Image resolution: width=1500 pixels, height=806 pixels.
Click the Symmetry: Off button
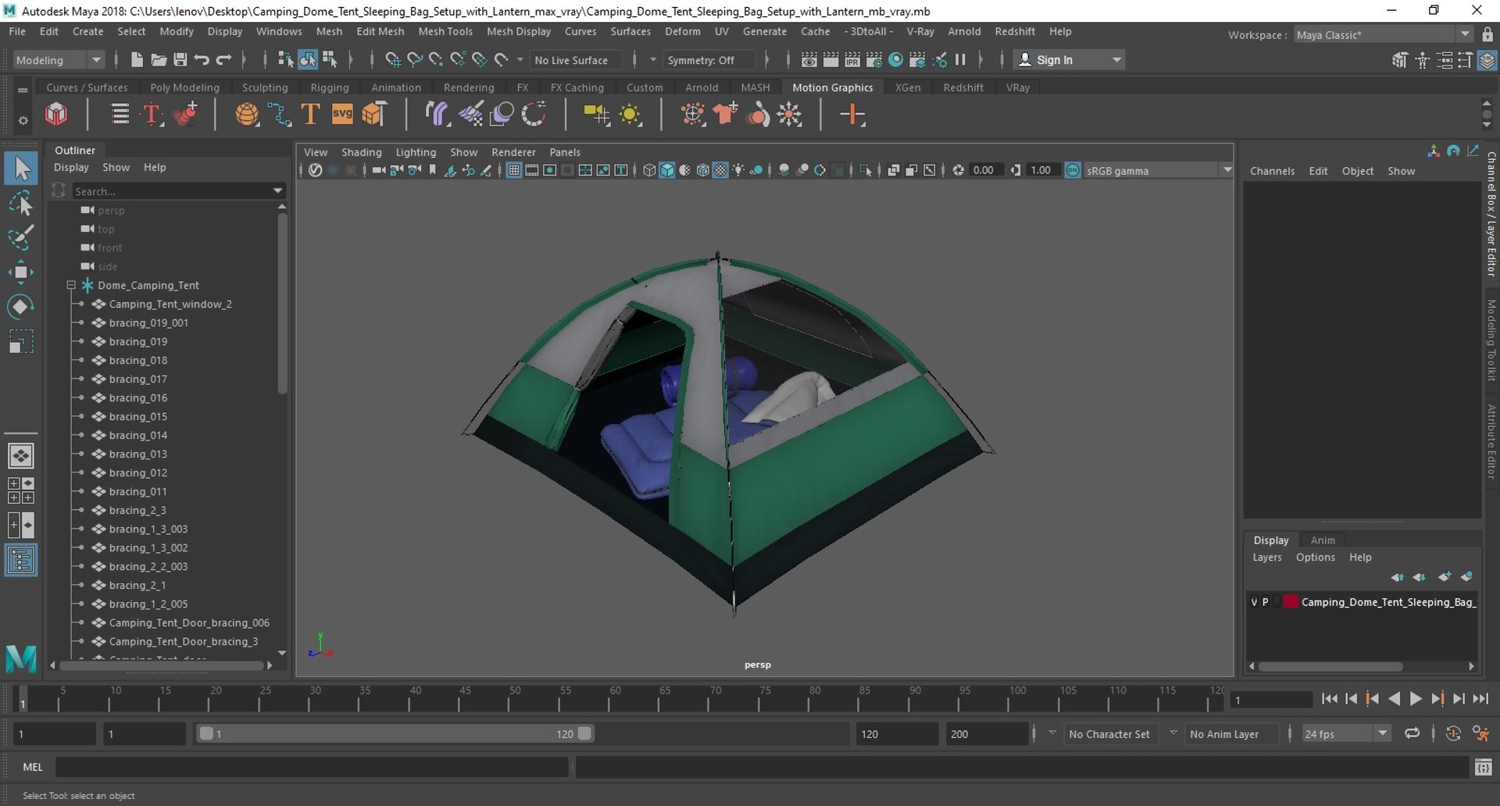click(710, 60)
